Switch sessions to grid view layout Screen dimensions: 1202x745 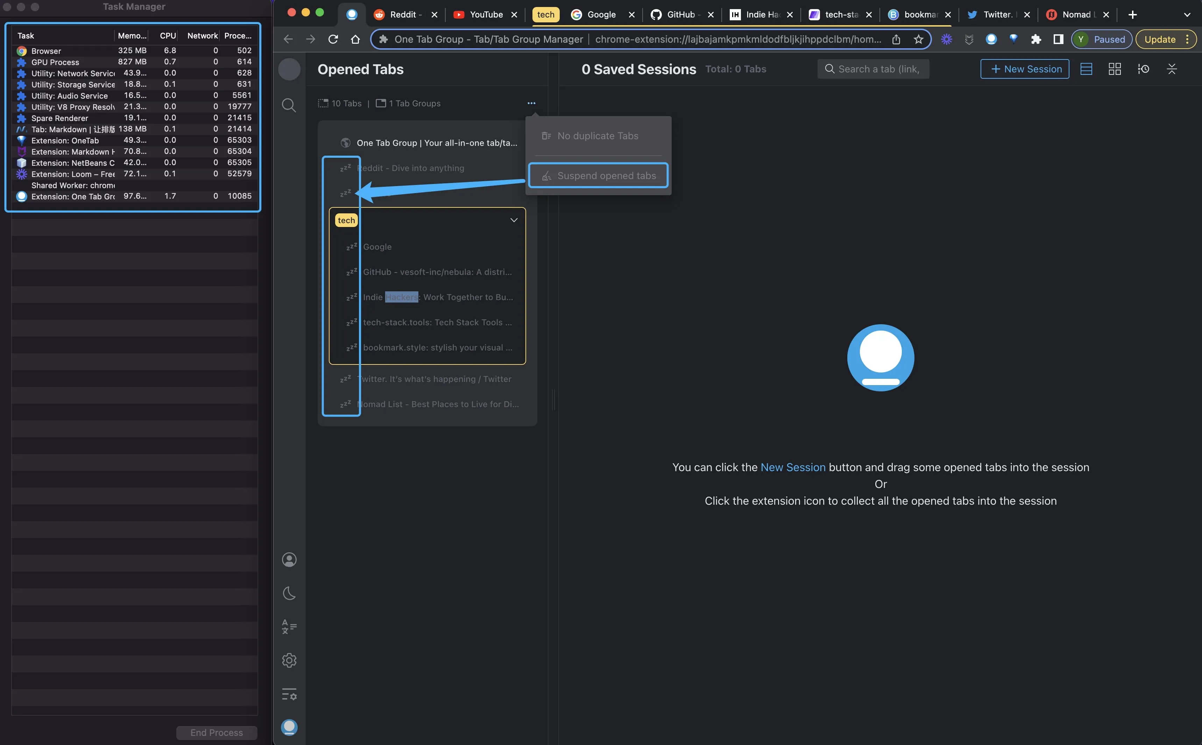point(1115,69)
